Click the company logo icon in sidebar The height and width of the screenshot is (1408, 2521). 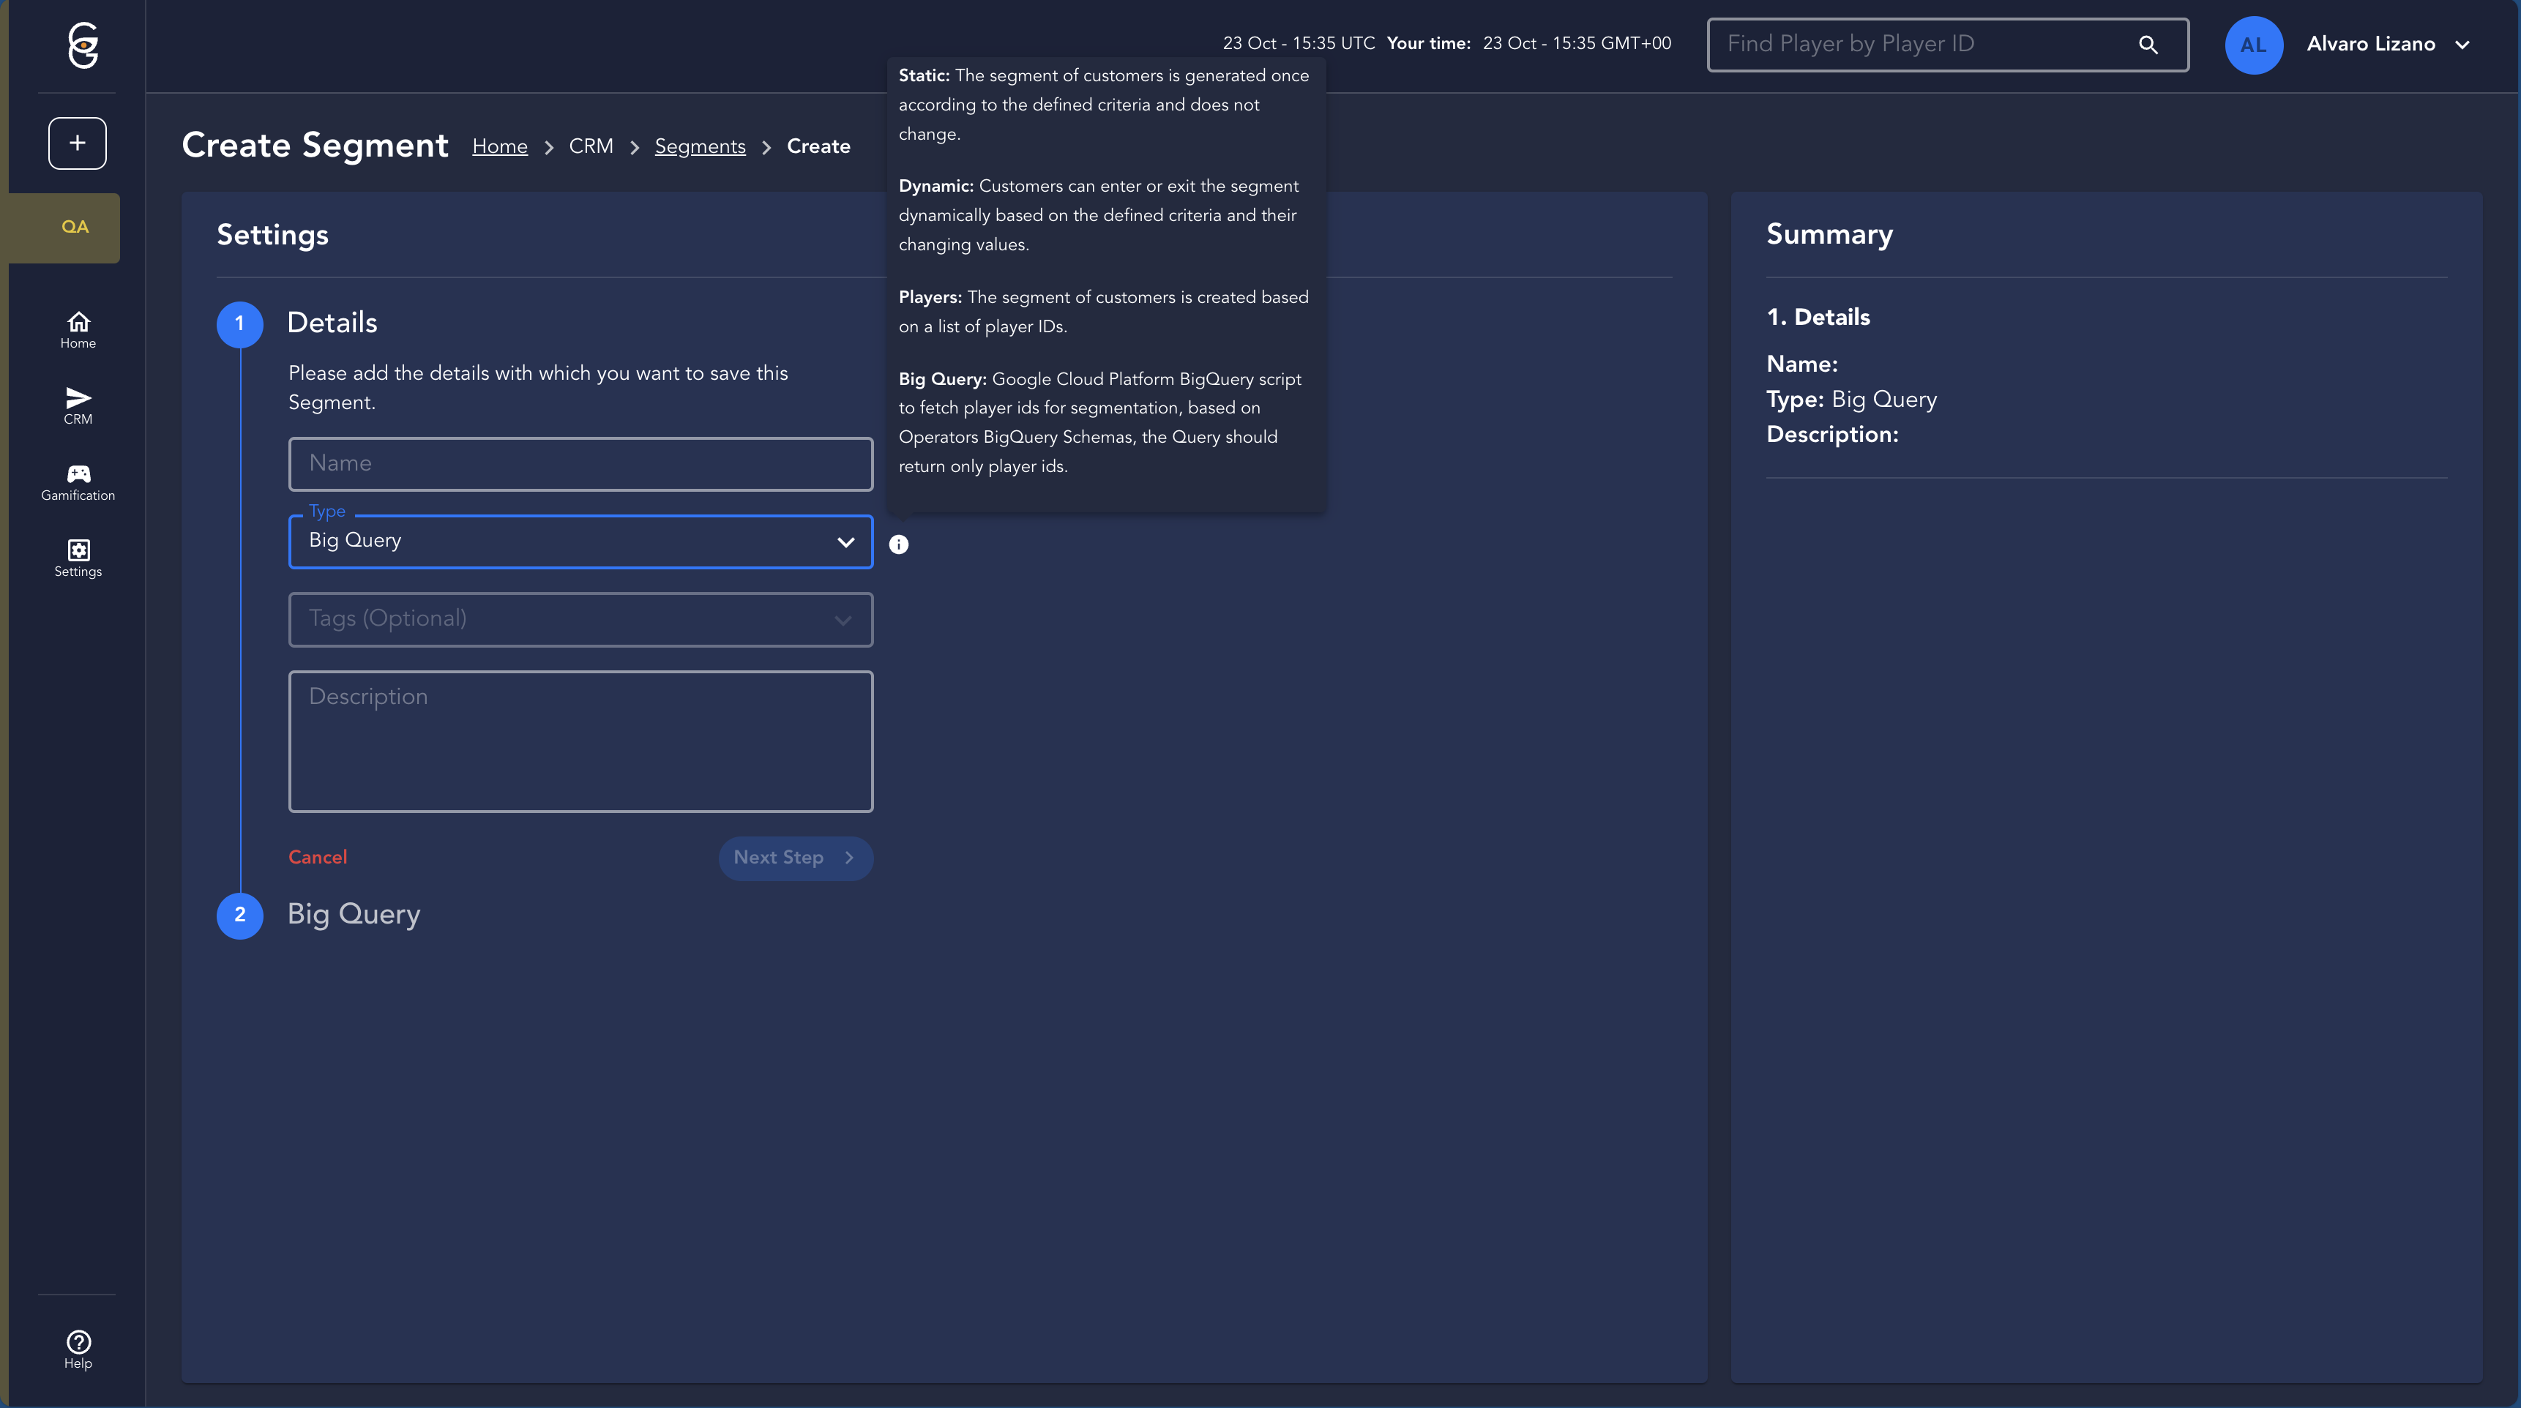point(83,45)
